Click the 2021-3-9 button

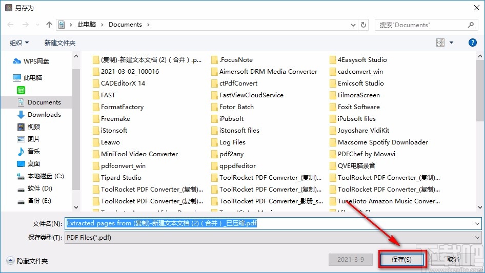click(x=351, y=259)
